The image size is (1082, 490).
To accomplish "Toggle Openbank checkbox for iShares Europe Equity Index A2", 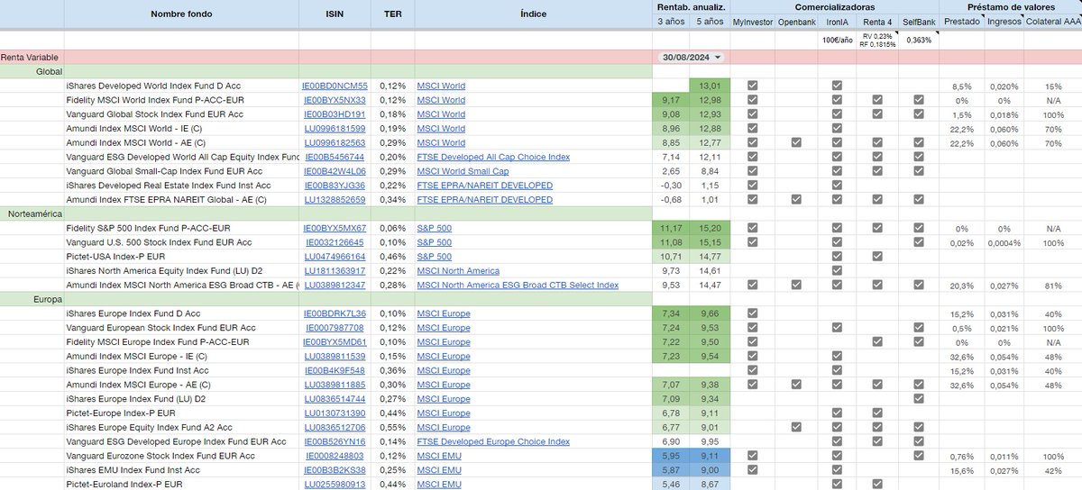I will pos(794,428).
